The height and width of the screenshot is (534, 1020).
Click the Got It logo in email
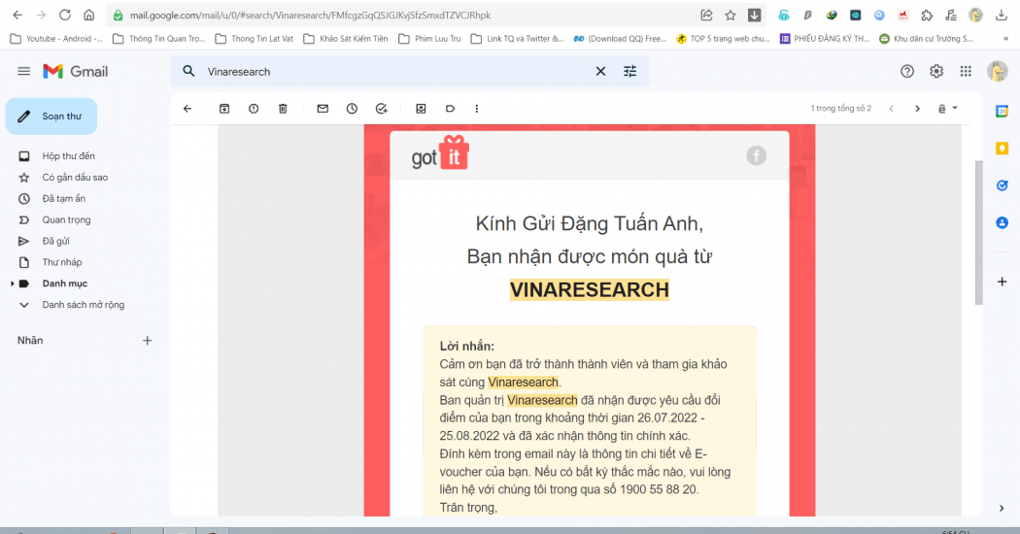(440, 152)
